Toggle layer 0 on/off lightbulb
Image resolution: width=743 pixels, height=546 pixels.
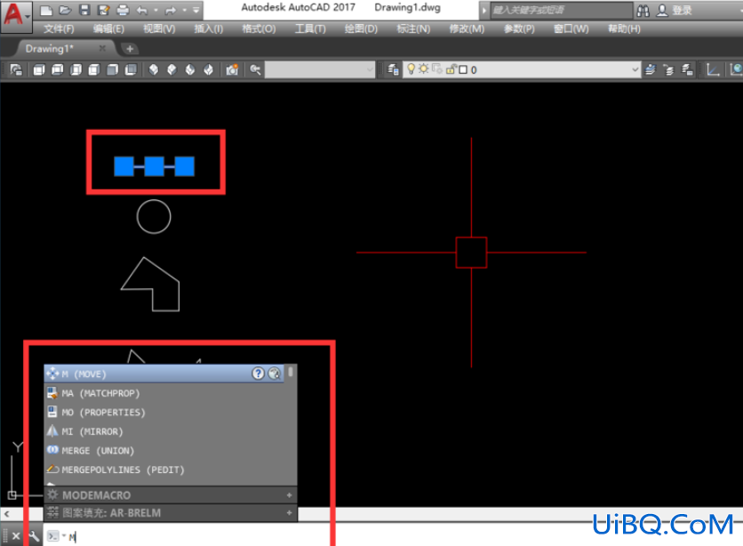[x=411, y=69]
